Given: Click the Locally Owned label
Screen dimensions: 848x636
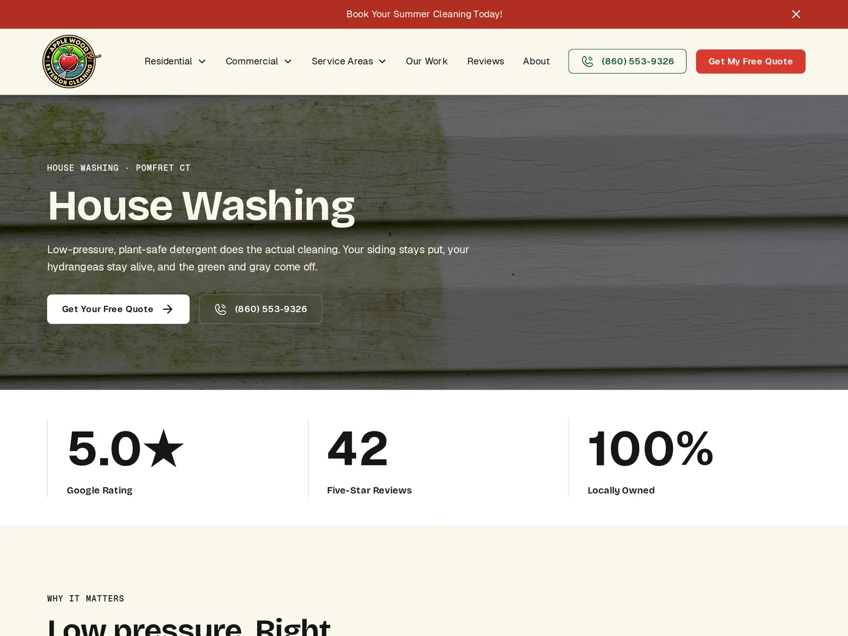Looking at the screenshot, I should pos(621,490).
